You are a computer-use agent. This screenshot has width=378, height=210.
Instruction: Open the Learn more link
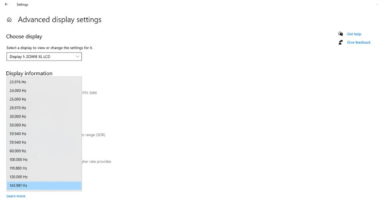[16, 196]
